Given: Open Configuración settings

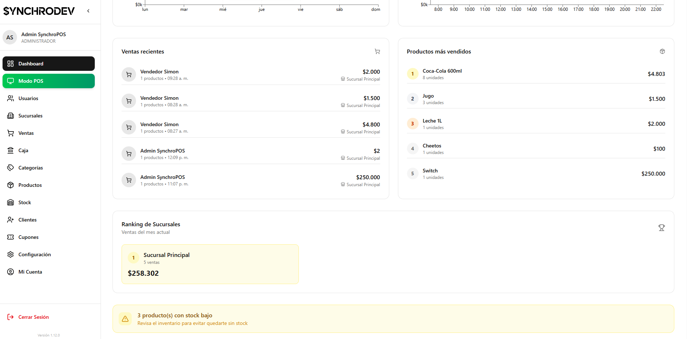Looking at the screenshot, I should click(x=34, y=254).
